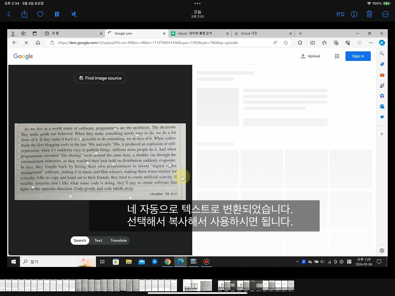Click the Google logo
This screenshot has width=395, height=296.
tap(23, 56)
